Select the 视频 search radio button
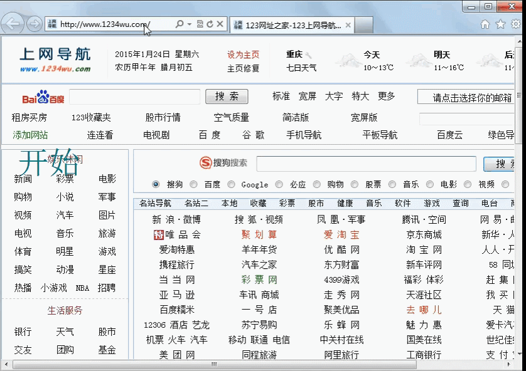The width and height of the screenshot is (526, 371). pyautogui.click(x=468, y=184)
